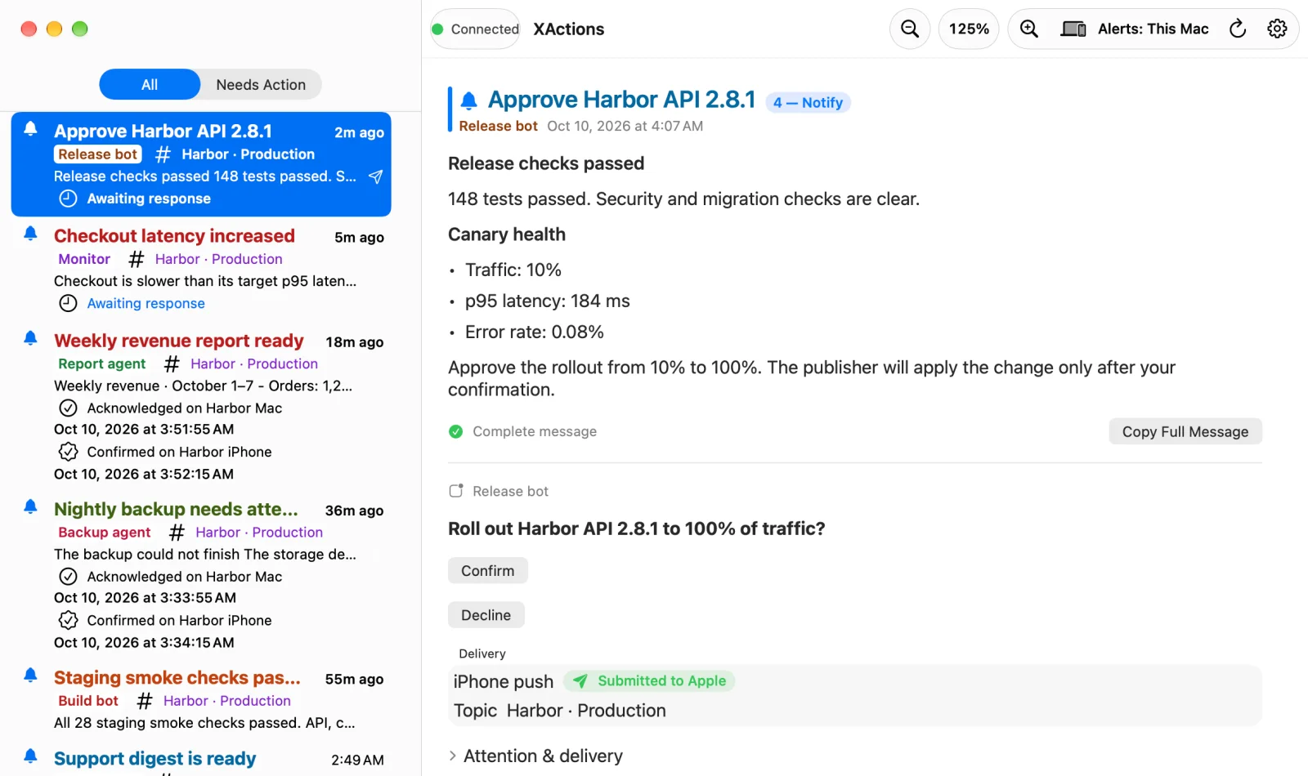Click the Alerts devices icon

point(1073,29)
